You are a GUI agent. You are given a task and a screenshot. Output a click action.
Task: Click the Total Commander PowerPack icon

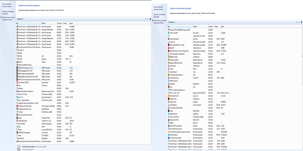17,115
